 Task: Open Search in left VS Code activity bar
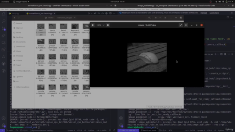(x=4, y=21)
